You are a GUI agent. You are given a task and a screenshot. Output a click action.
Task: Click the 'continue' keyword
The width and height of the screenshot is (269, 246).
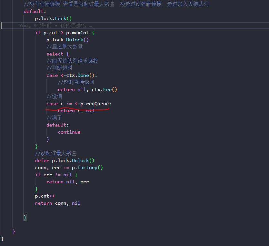pyautogui.click(x=69, y=132)
